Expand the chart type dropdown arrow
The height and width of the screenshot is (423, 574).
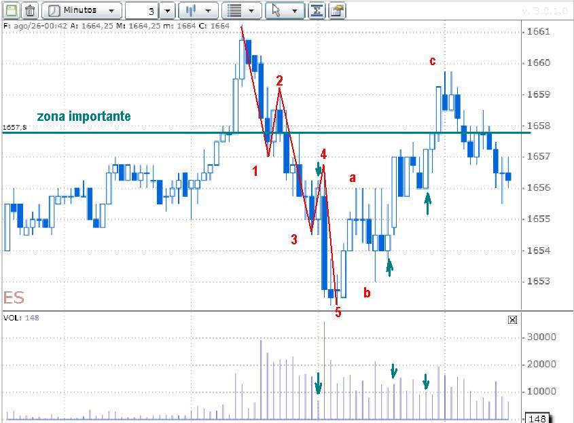[x=209, y=11]
